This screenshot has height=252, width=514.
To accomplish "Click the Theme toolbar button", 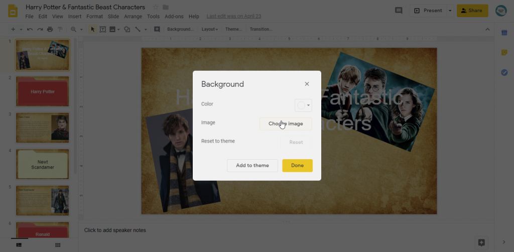I will [234, 29].
